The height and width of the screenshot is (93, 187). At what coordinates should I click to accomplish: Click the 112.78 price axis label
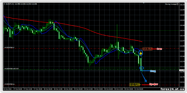(x=182, y=77)
